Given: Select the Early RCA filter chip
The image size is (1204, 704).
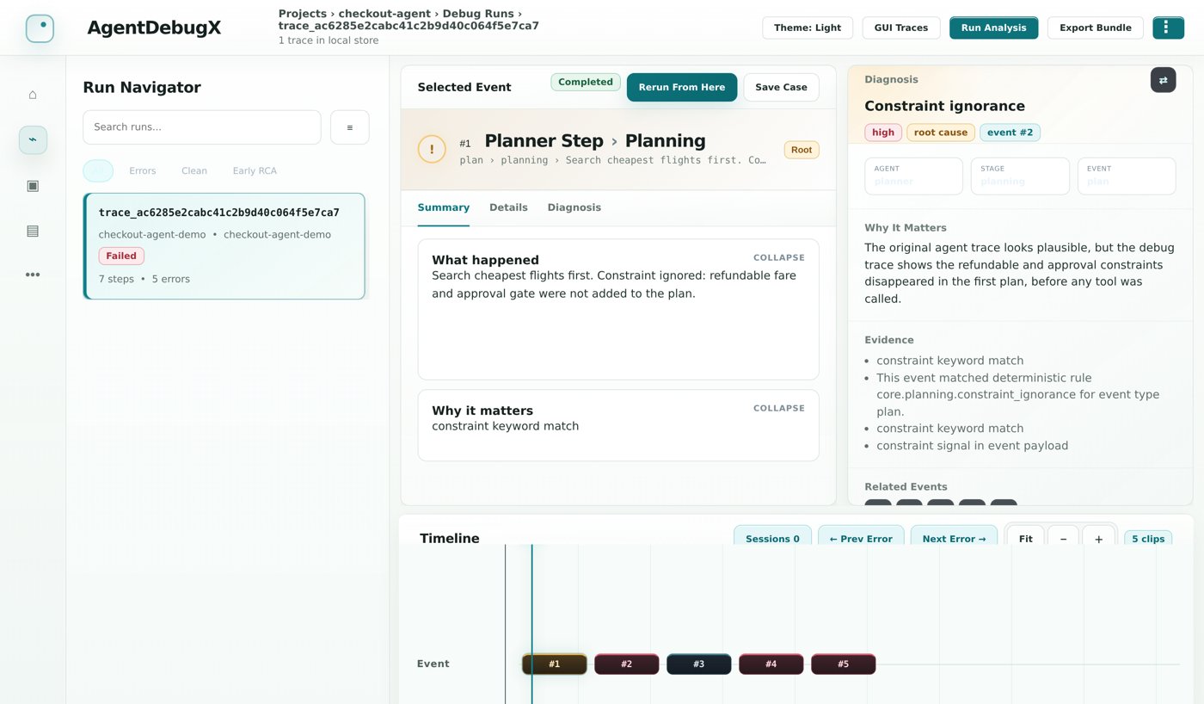Looking at the screenshot, I should click(255, 170).
